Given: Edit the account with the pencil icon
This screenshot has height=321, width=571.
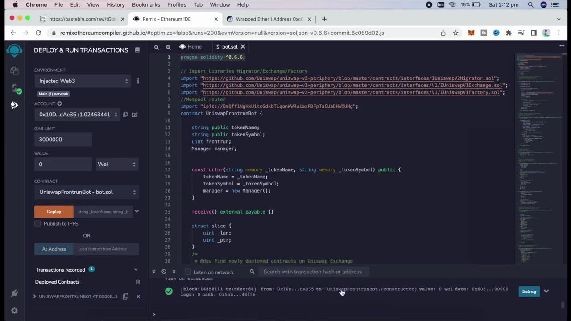Looking at the screenshot, I should tap(135, 115).
